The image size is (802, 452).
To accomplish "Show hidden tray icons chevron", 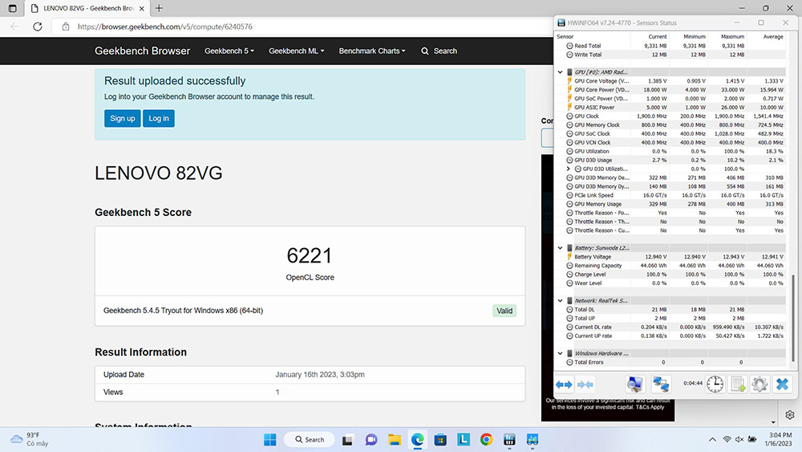I will pos(712,439).
